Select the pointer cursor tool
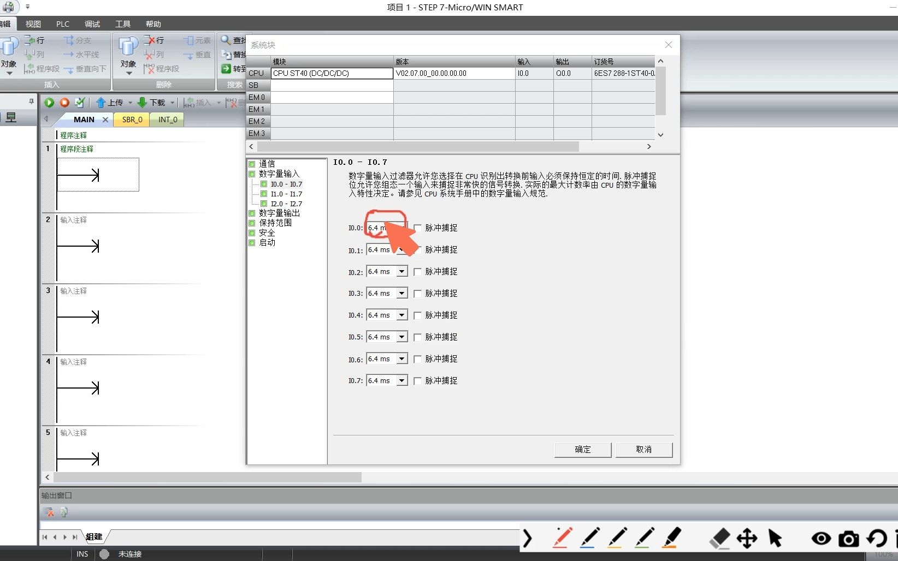The width and height of the screenshot is (898, 561). (775, 538)
